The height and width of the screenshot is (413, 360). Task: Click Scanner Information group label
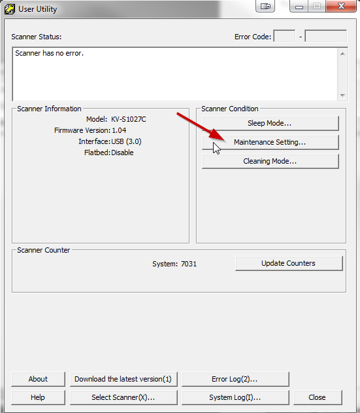(49, 109)
